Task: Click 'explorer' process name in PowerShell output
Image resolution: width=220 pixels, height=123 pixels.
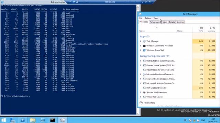Action: [x=71, y=34]
